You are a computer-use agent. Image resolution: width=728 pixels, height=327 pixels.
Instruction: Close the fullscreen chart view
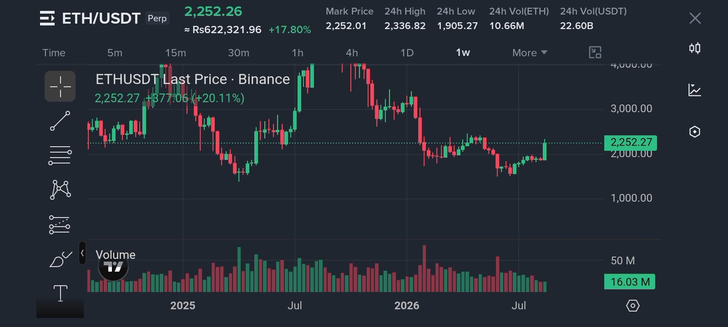point(695,18)
